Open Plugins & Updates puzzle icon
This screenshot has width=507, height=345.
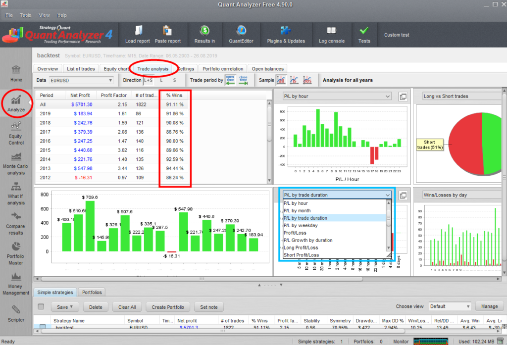click(x=286, y=30)
